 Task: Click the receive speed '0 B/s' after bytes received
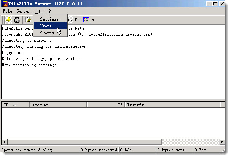(137, 150)
